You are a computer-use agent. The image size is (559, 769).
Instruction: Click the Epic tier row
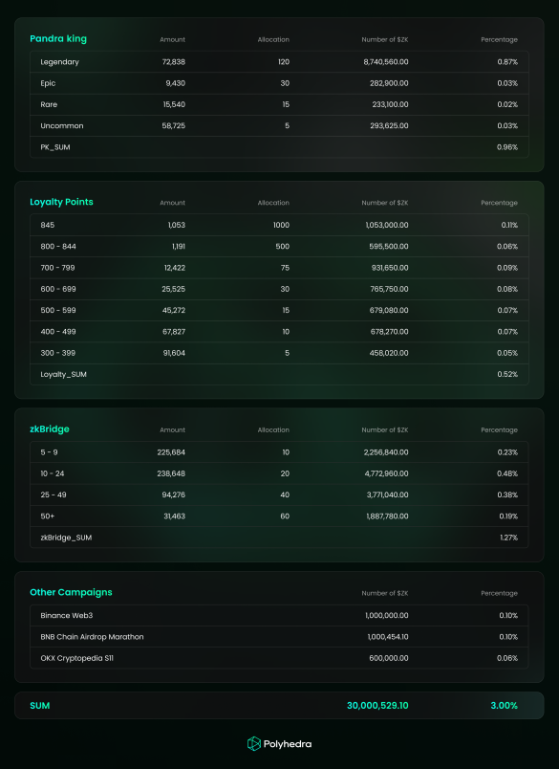pyautogui.click(x=279, y=83)
